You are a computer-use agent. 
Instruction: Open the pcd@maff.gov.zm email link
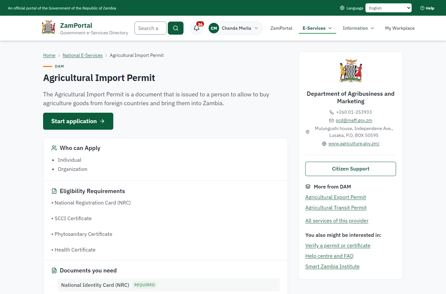coord(354,120)
